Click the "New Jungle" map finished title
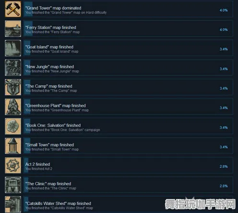Viewport: 238px width, 213px height. pos(49,67)
